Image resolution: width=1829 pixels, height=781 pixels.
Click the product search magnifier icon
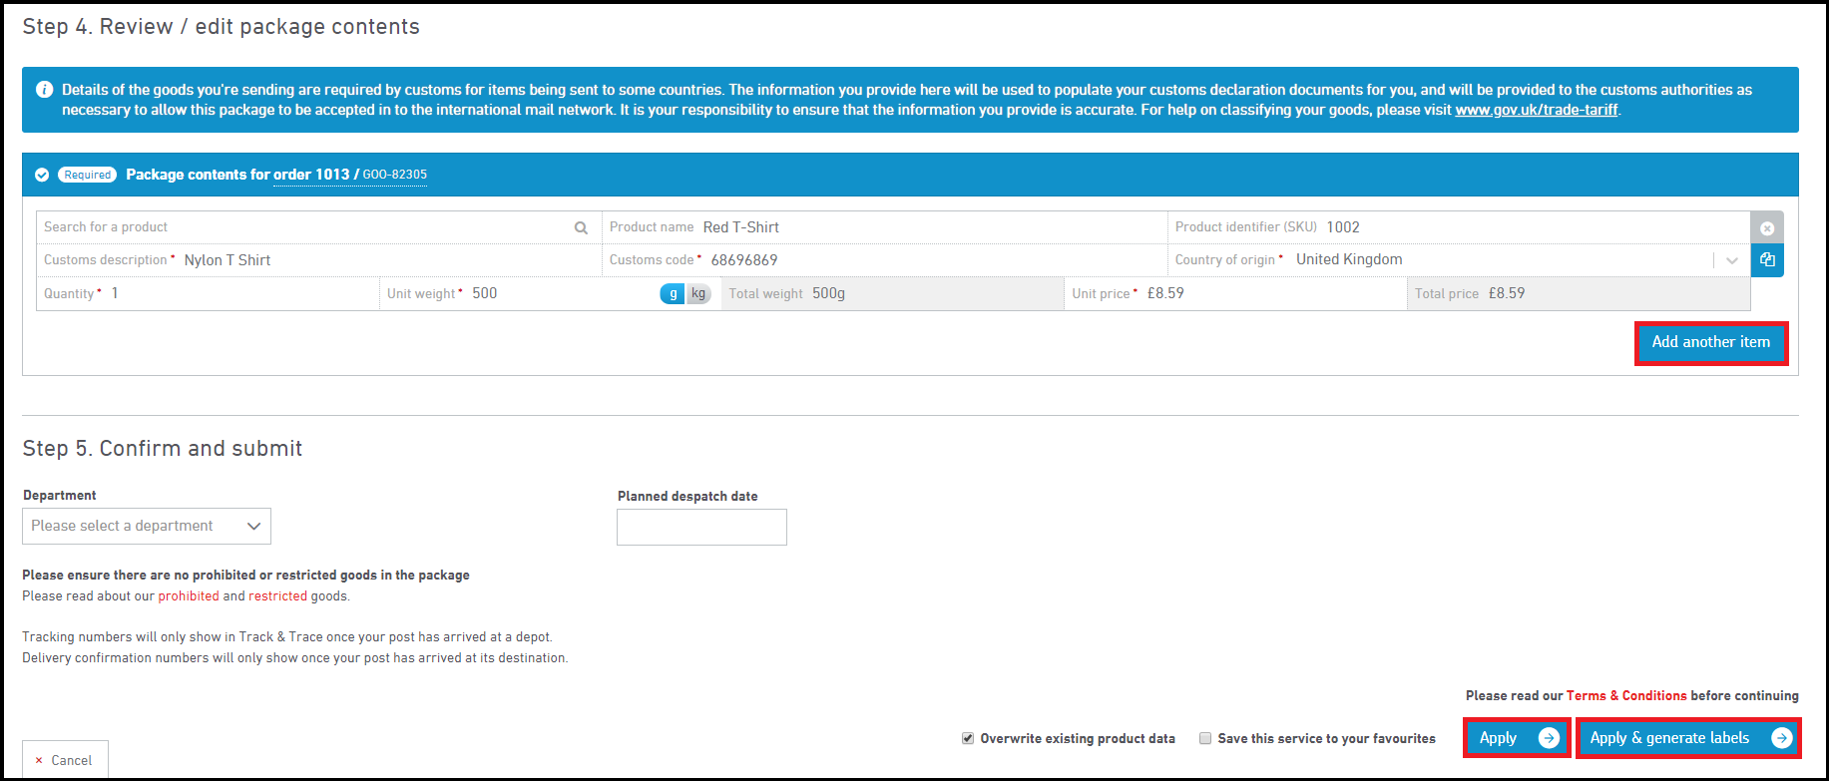click(x=581, y=228)
